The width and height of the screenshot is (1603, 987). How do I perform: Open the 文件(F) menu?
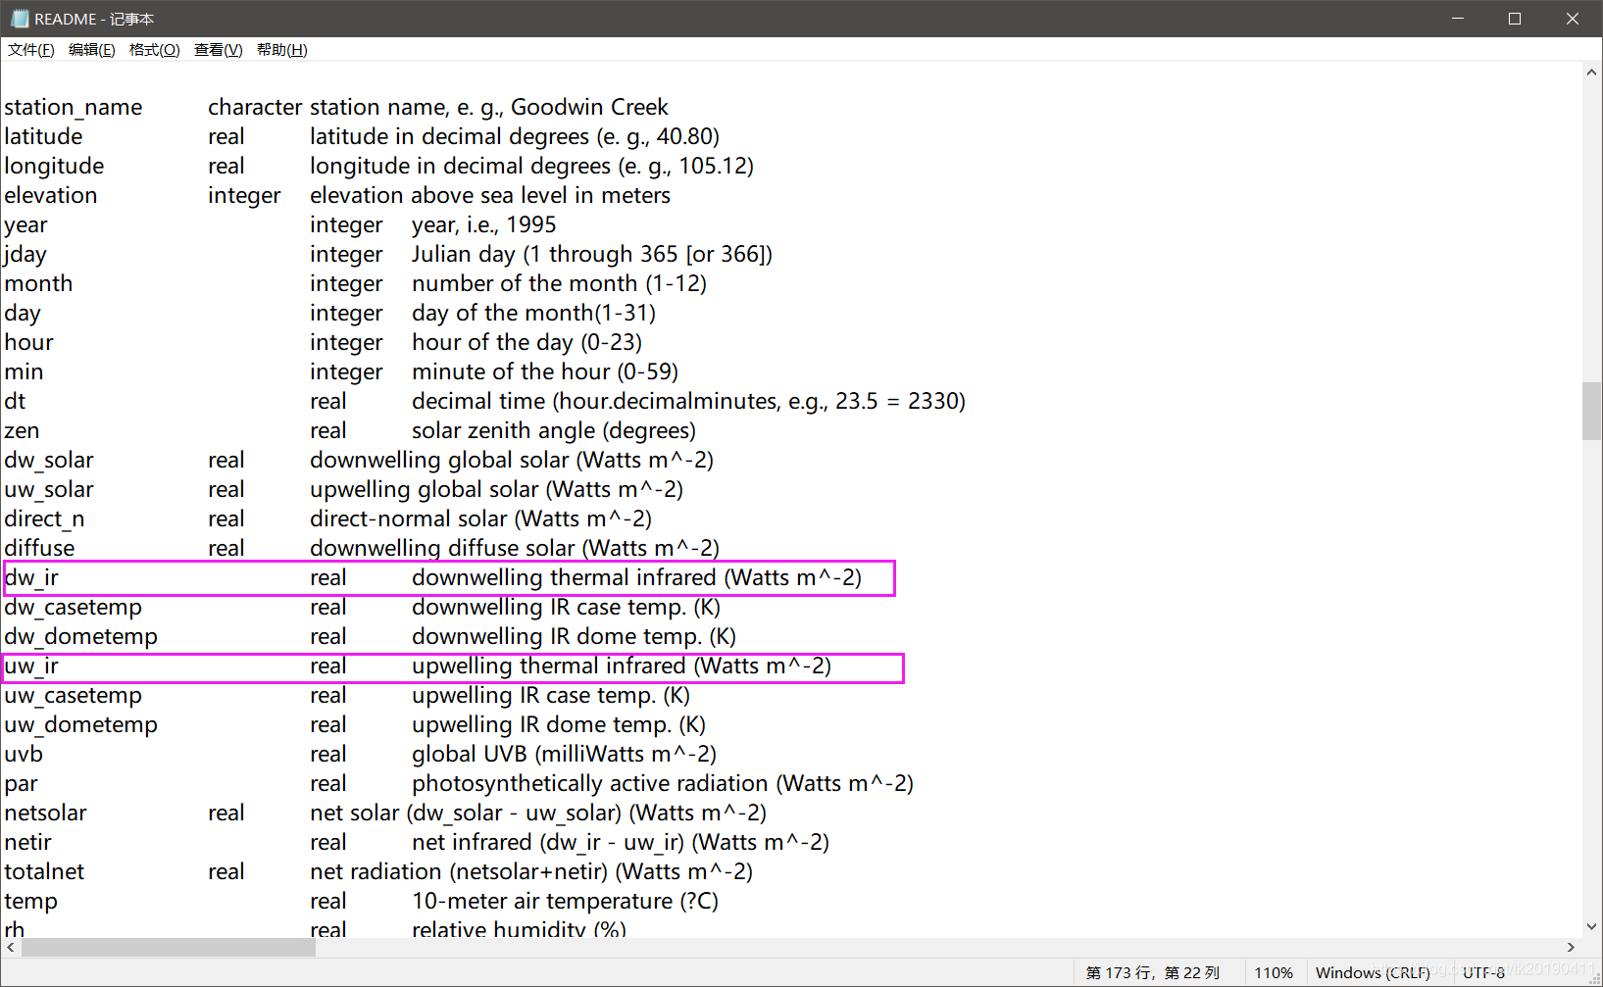tap(30, 50)
